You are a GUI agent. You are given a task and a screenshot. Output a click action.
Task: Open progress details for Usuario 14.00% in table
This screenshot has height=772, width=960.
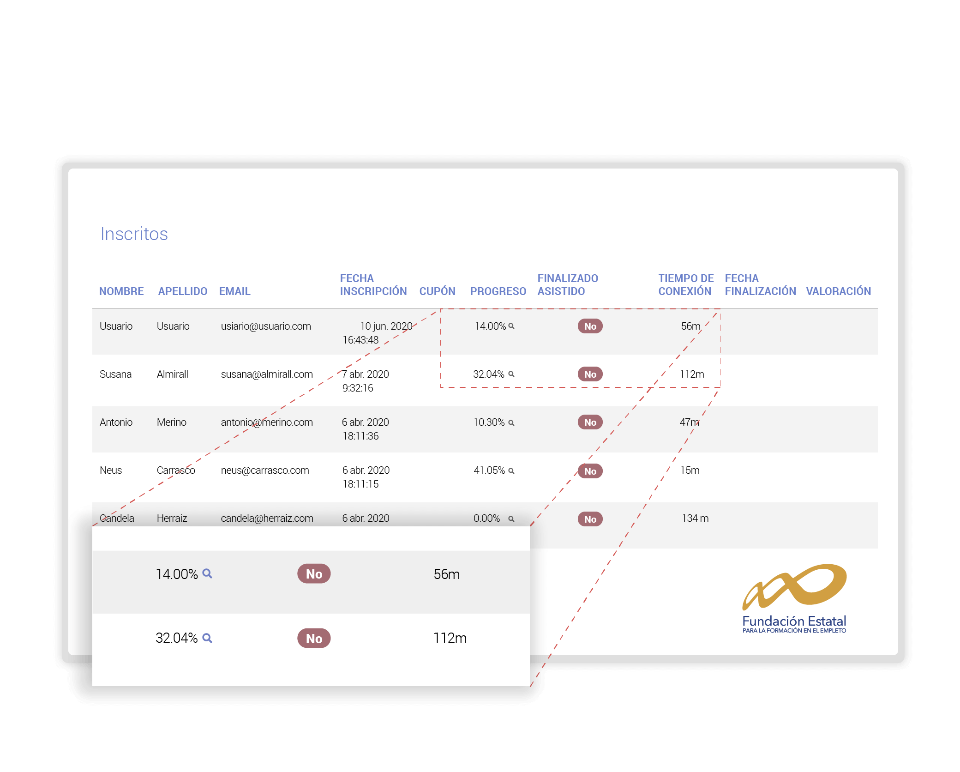coord(511,326)
